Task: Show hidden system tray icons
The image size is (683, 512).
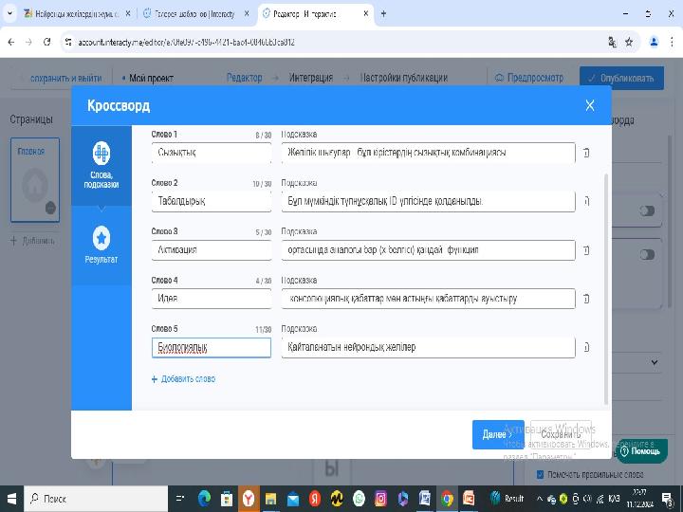Action: (539, 499)
